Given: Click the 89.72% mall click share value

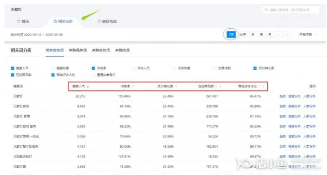Looking at the screenshot, I should click(255, 137).
